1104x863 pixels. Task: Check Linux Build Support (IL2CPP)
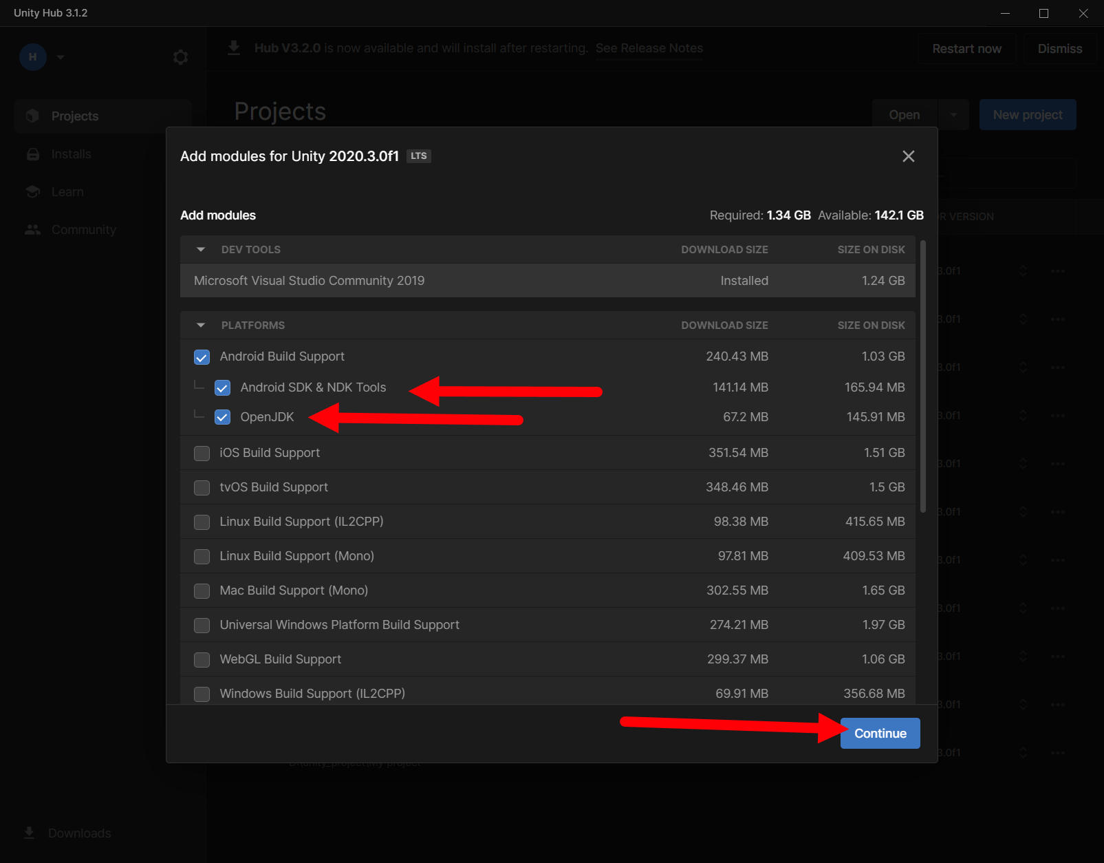[x=202, y=522]
